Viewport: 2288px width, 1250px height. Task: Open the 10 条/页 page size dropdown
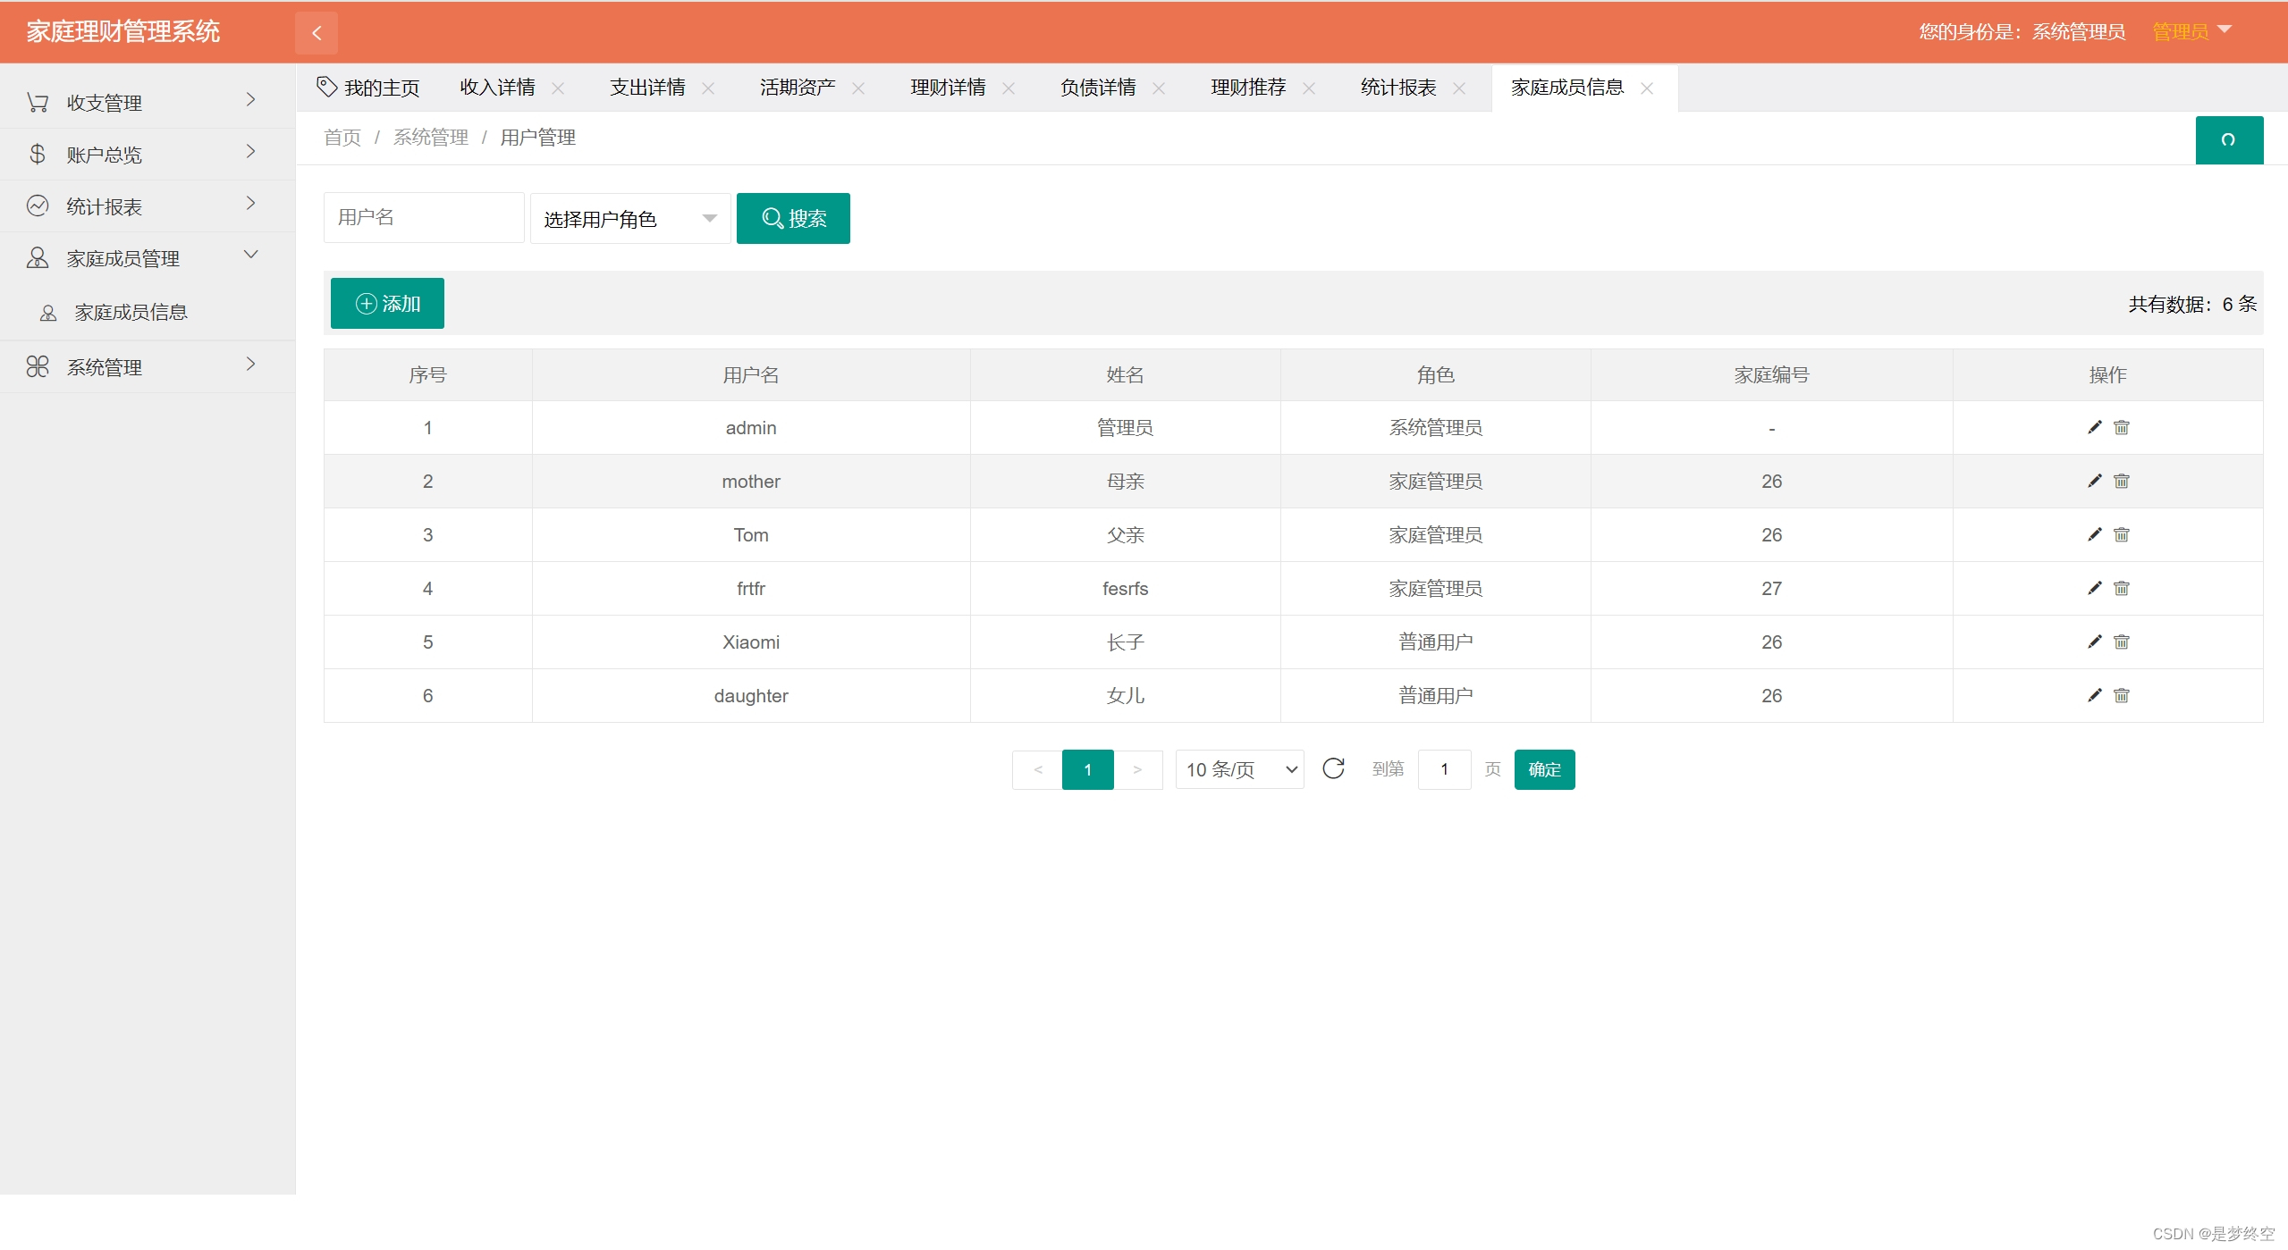click(x=1238, y=768)
